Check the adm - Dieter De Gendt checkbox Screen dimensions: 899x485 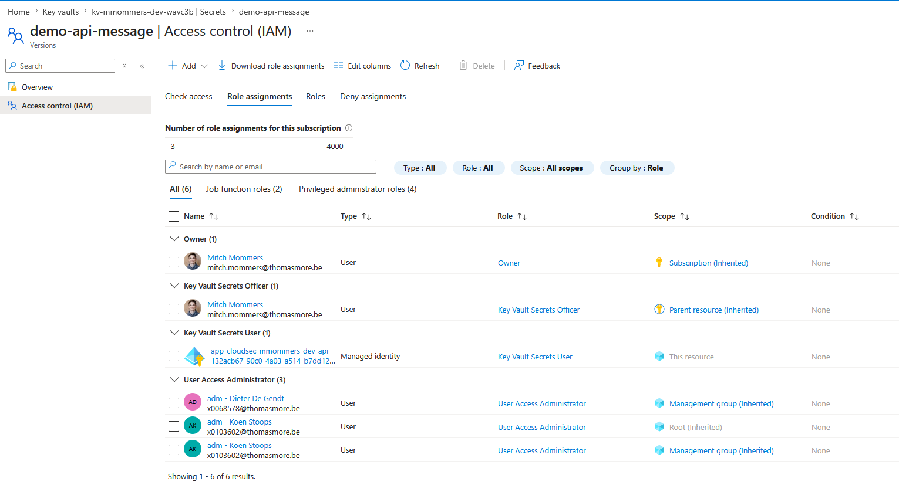click(x=174, y=403)
